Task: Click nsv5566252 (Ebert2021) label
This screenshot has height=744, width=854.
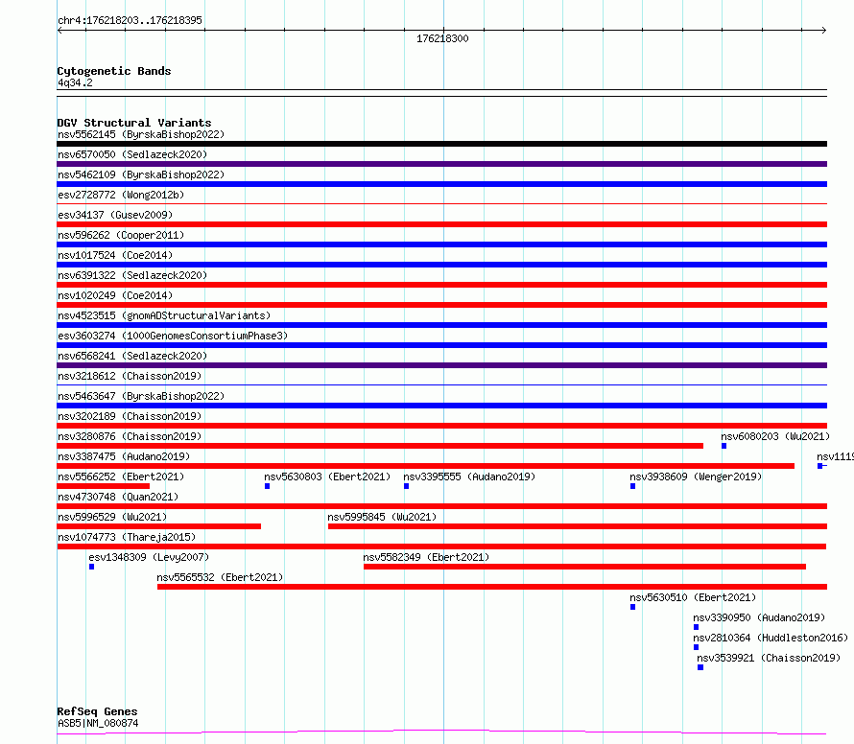Action: pos(121,477)
